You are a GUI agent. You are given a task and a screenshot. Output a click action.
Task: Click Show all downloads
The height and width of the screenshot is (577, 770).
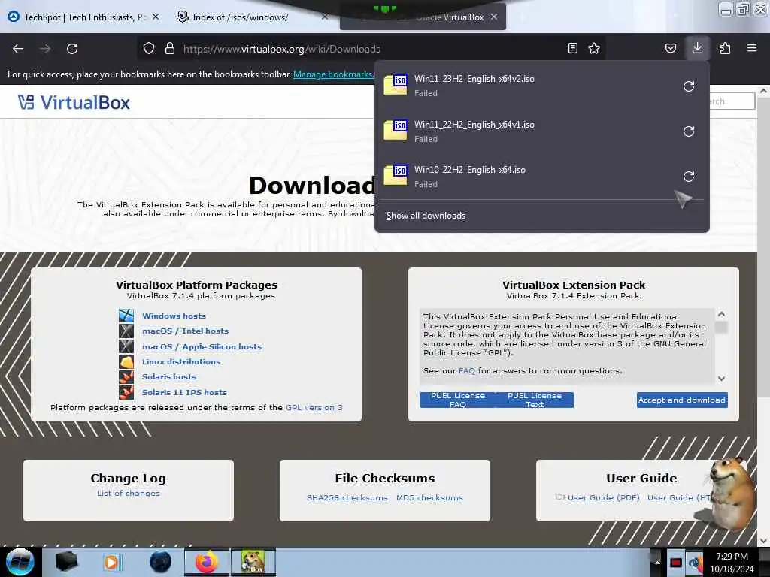point(426,216)
